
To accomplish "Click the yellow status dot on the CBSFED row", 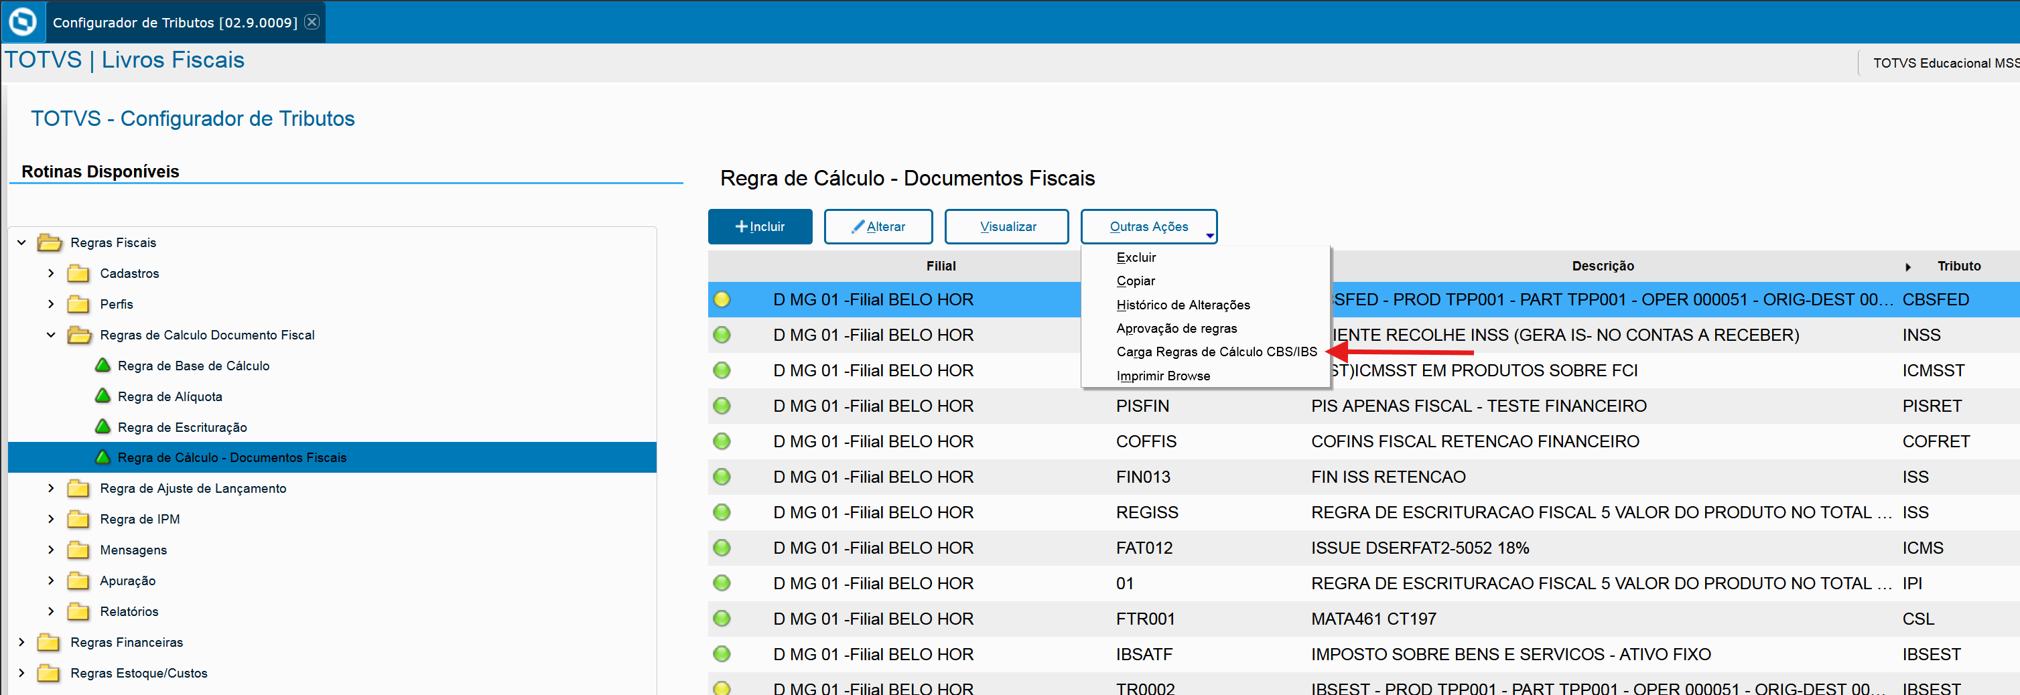I will [722, 299].
